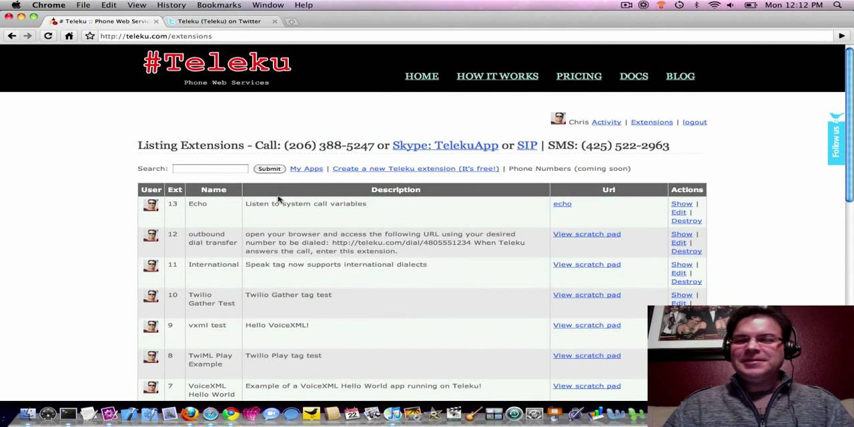
Task: Open the volume control in menu bar
Action: coord(731,5)
